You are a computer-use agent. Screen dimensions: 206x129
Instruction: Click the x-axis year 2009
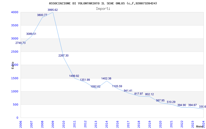53,124
